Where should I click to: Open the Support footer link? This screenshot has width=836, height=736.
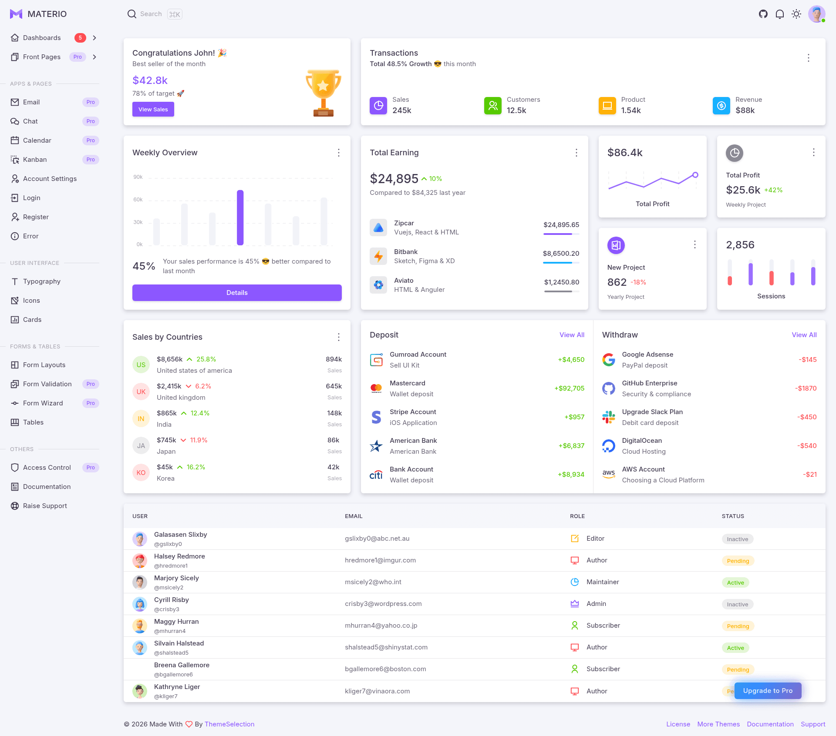pyautogui.click(x=813, y=724)
